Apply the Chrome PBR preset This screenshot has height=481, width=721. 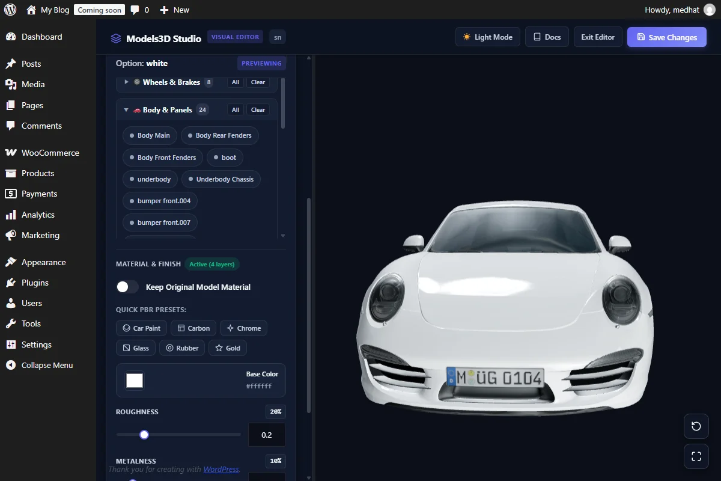pyautogui.click(x=243, y=328)
